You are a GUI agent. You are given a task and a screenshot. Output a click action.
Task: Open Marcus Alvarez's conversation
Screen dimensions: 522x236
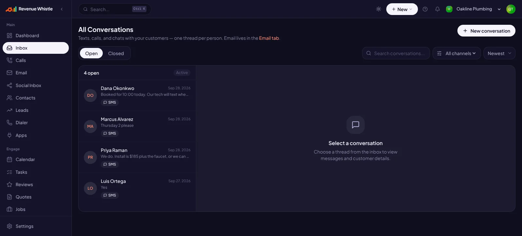(137, 126)
